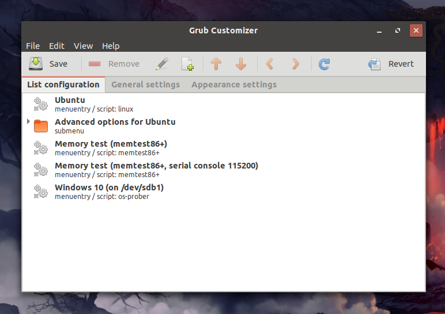Select Memory test serial console 115200 entry
Viewport: 445px width, 314px height.
[x=156, y=170]
